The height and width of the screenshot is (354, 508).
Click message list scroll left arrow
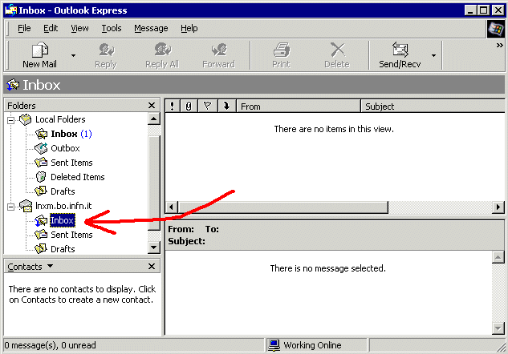tap(172, 207)
